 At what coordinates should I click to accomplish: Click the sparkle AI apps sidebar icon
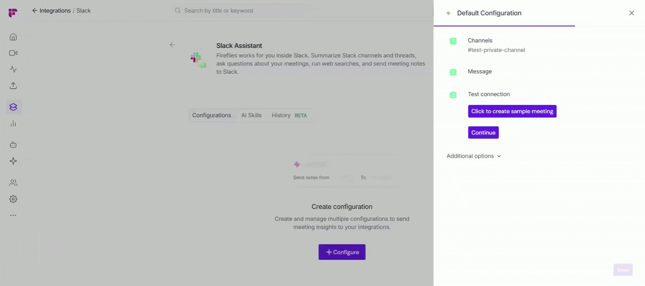pyautogui.click(x=13, y=161)
